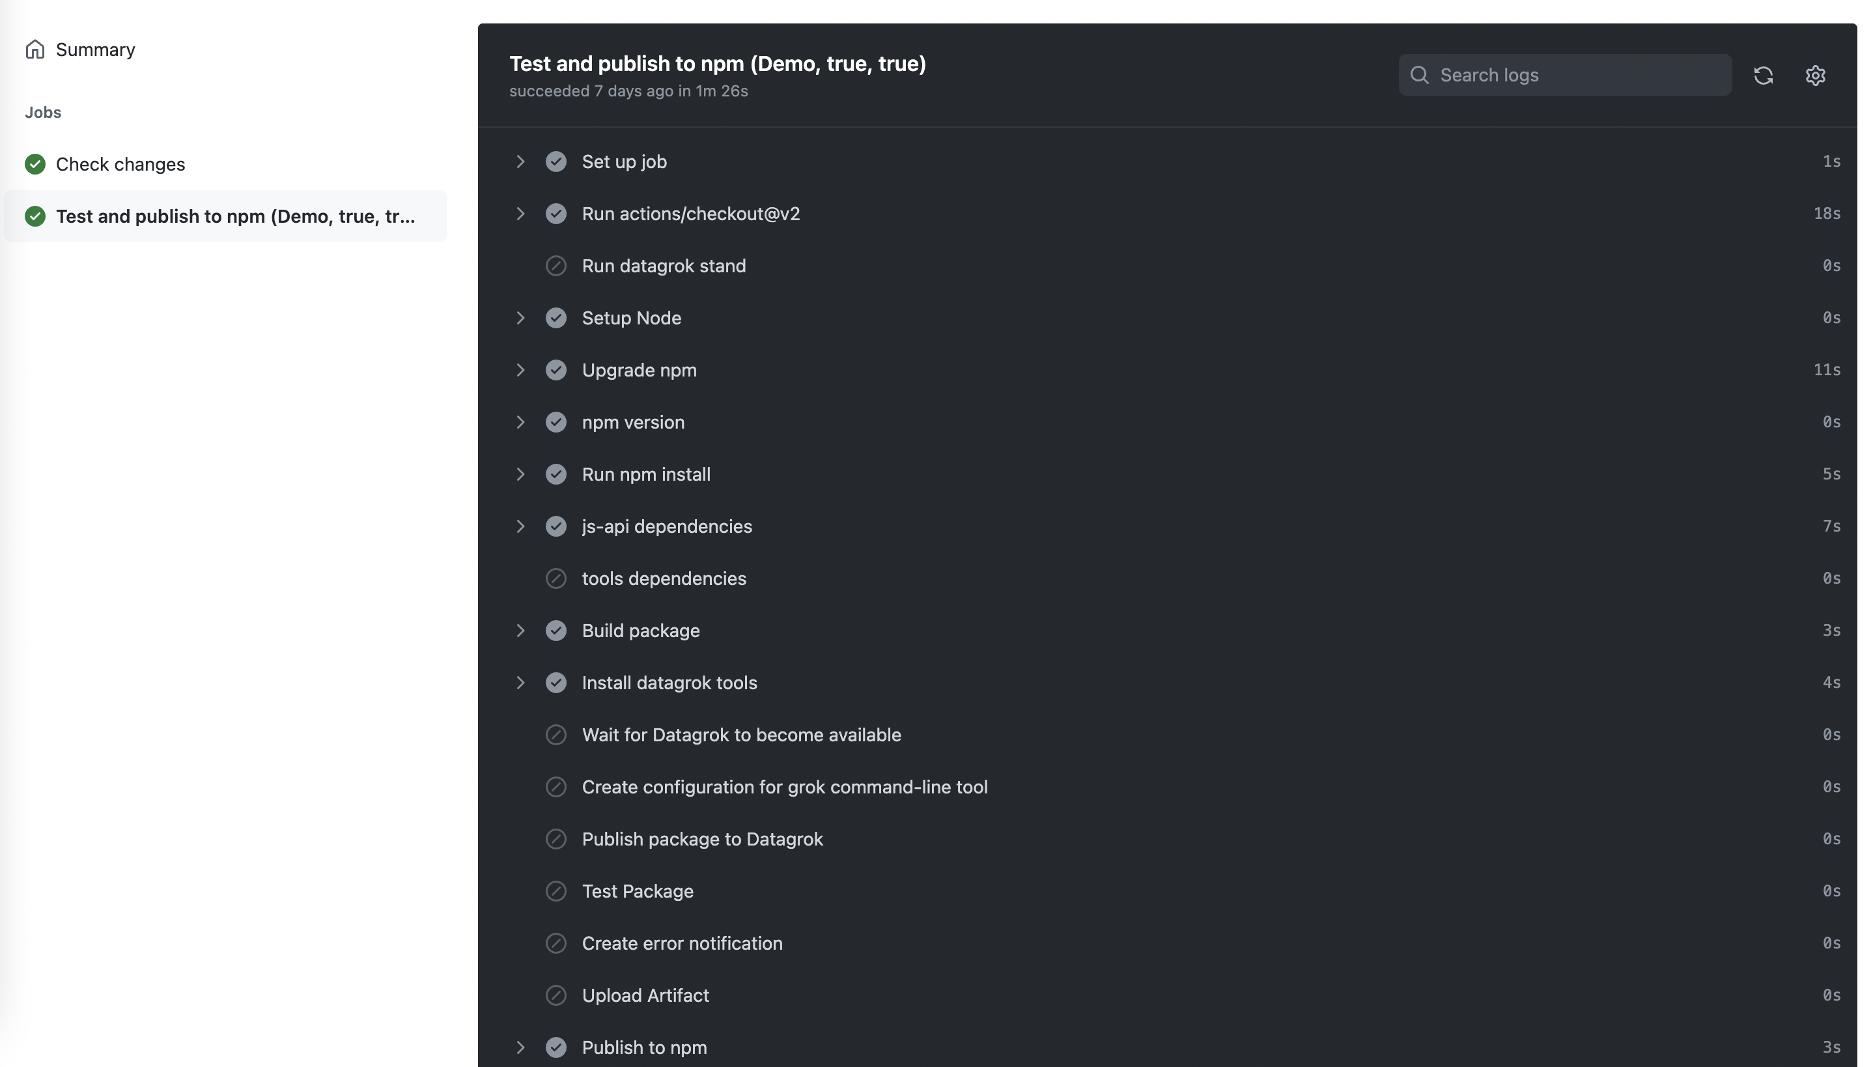Click the skipped circle next to Test Package

tap(556, 891)
